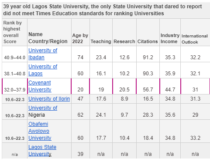Select the table caption about Lagos State University
This screenshot has width=210, height=162.
(x=103, y=10)
